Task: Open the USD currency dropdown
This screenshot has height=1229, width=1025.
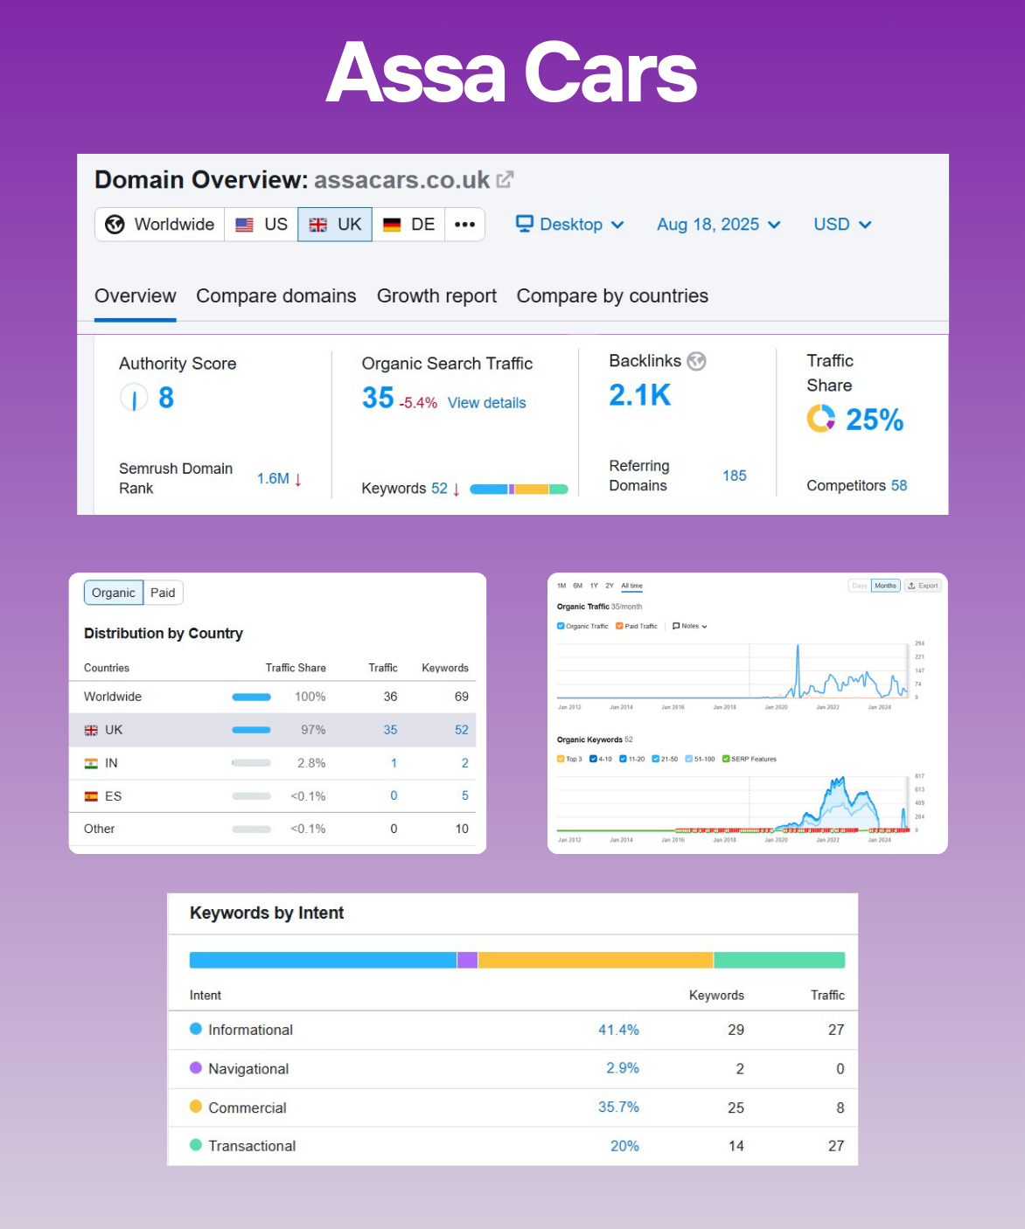Action: pos(841,225)
